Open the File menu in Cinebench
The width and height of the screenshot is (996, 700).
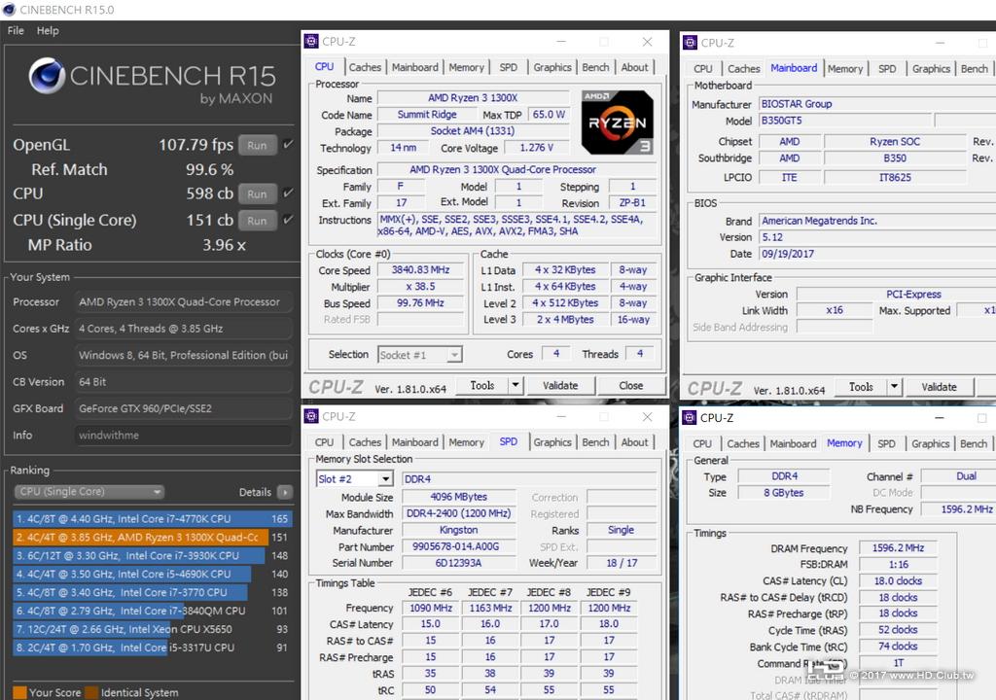point(16,30)
